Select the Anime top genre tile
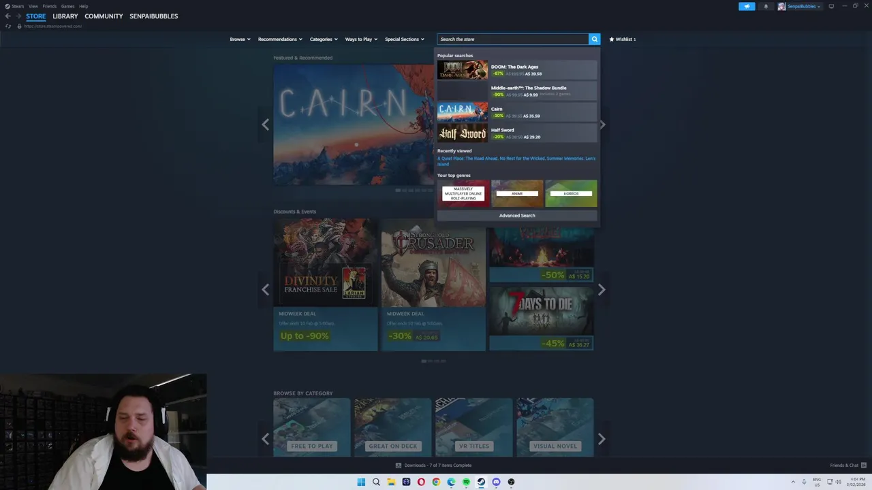This screenshot has width=872, height=490. click(517, 193)
